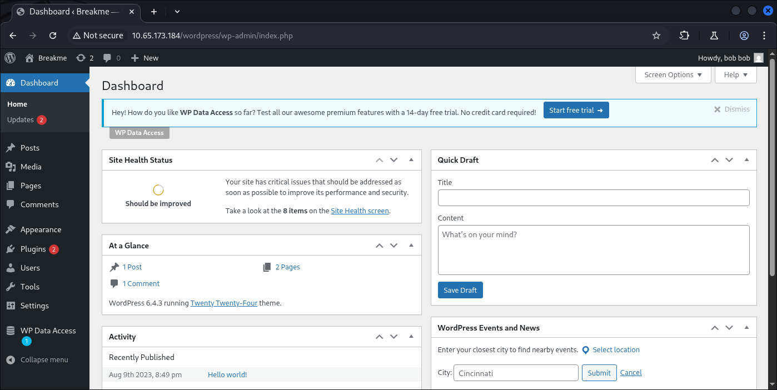
Task: Open the Site Health screen link
Action: [x=360, y=211]
